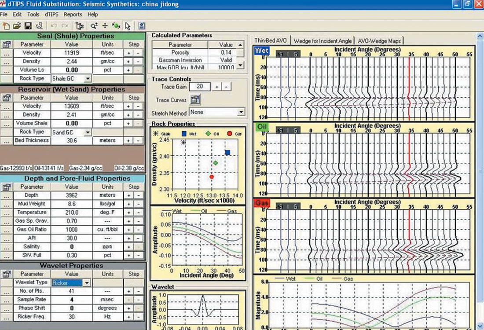Click the Depth value 3962 field
The width and height of the screenshot is (484, 330).
[72, 195]
